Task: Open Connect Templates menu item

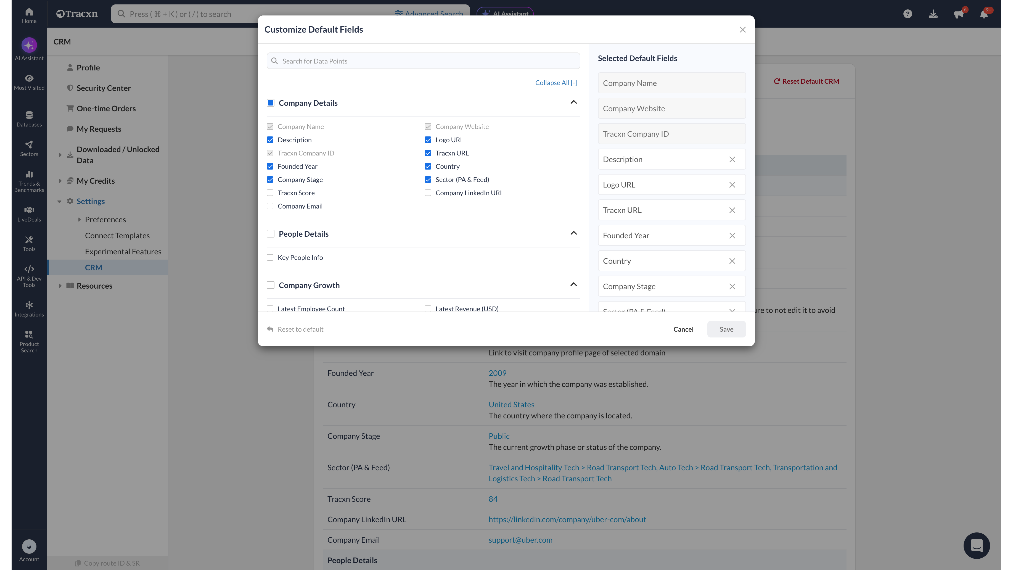Action: (117, 236)
